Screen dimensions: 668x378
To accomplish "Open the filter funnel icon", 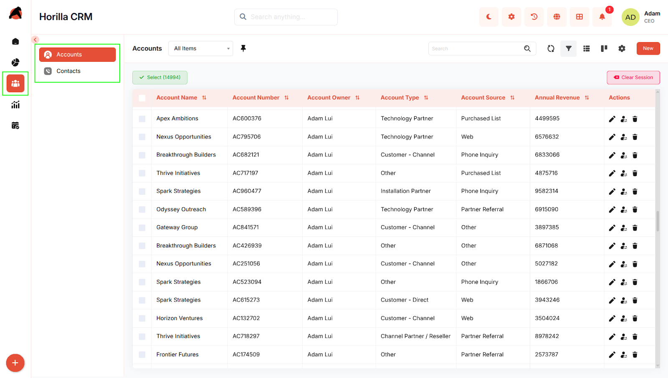I will point(568,49).
